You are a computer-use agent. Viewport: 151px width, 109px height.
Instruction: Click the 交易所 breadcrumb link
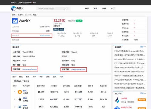[x=20, y=15]
